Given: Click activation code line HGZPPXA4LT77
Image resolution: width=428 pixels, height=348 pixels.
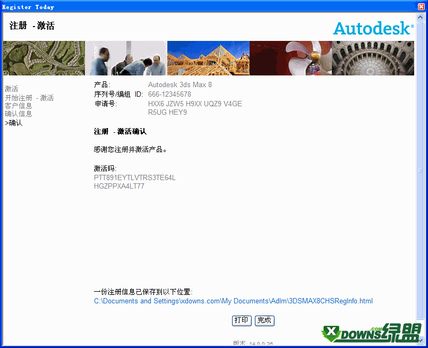Looking at the screenshot, I should point(119,186).
